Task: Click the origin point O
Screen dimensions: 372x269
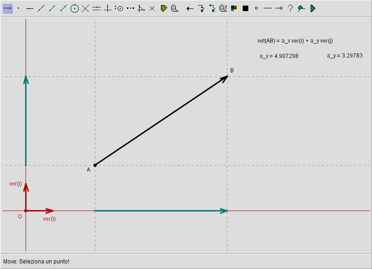Action: click(26, 211)
